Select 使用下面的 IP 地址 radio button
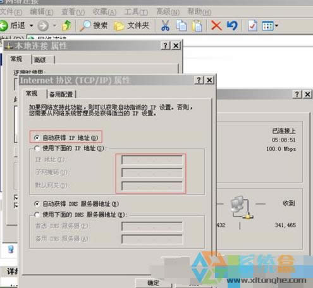This screenshot has height=288, width=313. tap(37, 148)
